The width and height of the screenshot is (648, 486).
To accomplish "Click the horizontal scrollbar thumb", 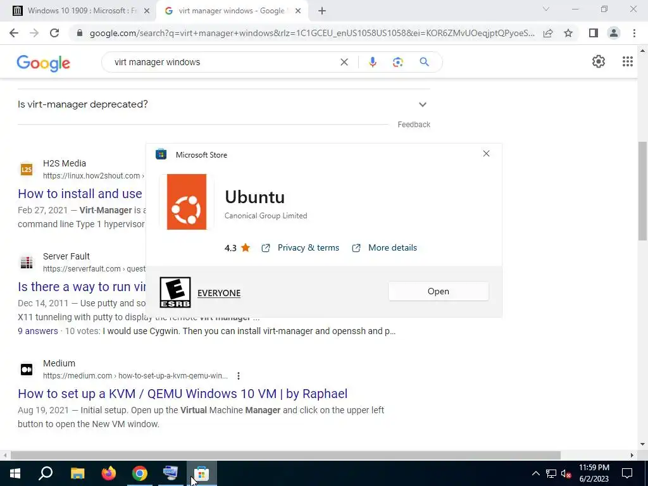I will point(285,455).
